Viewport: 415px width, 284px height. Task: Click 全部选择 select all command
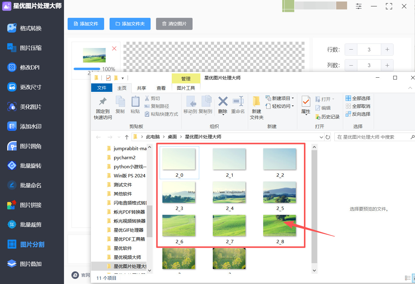point(358,98)
